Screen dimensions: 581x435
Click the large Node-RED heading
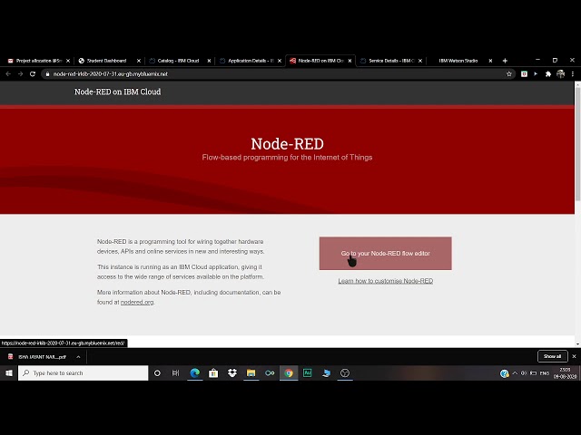pyautogui.click(x=287, y=143)
